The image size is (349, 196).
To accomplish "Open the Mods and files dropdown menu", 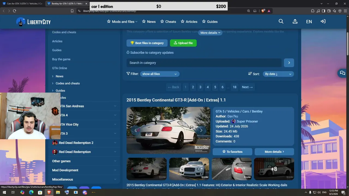I will click(122, 22).
